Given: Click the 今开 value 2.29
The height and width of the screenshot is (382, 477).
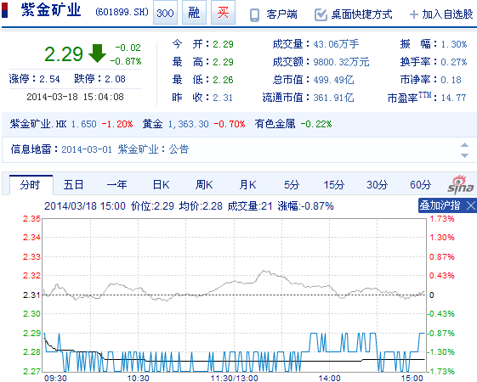Looking at the screenshot, I should [223, 44].
